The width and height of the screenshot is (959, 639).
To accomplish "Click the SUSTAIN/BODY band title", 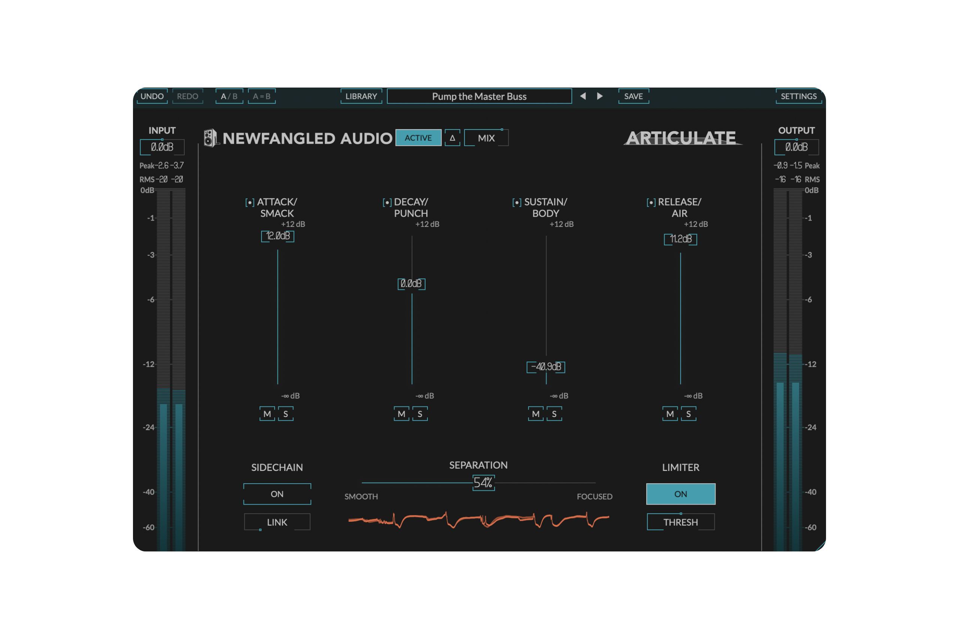I will [x=545, y=207].
